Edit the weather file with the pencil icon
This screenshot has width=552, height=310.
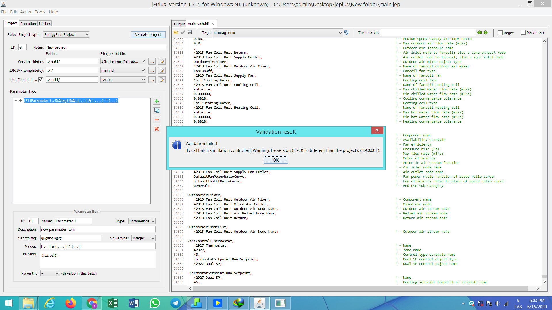[x=162, y=61]
